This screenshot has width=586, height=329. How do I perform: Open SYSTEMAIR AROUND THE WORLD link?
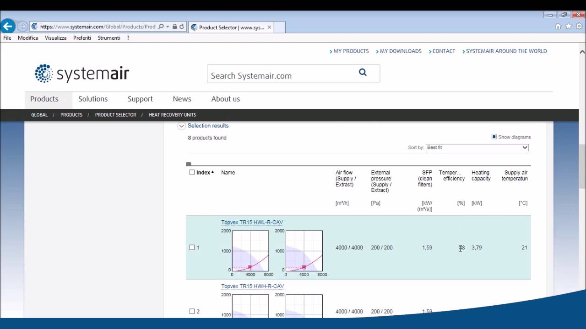point(506,51)
